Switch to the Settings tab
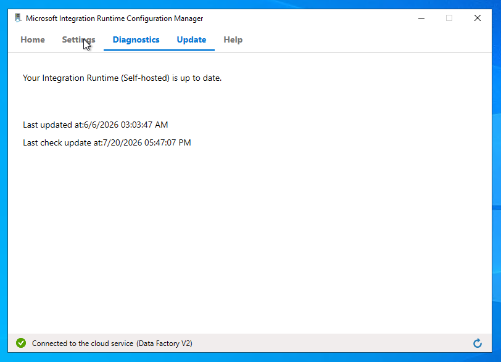 pos(78,39)
